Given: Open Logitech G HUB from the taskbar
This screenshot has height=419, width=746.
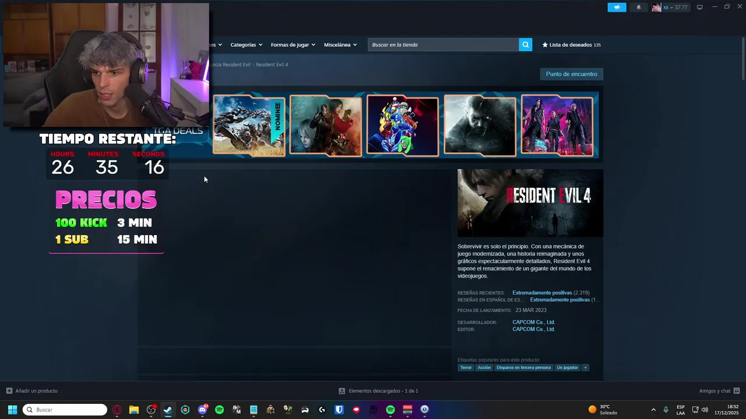Looking at the screenshot, I should 322,410.
